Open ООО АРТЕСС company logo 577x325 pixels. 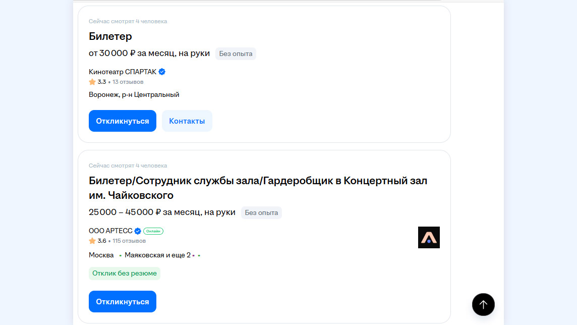tap(429, 237)
